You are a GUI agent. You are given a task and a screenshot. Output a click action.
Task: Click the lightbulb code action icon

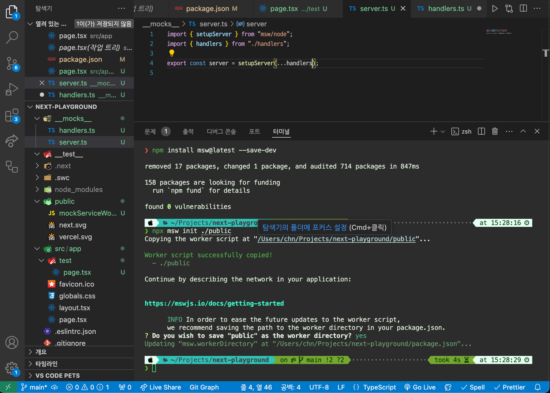(x=172, y=53)
